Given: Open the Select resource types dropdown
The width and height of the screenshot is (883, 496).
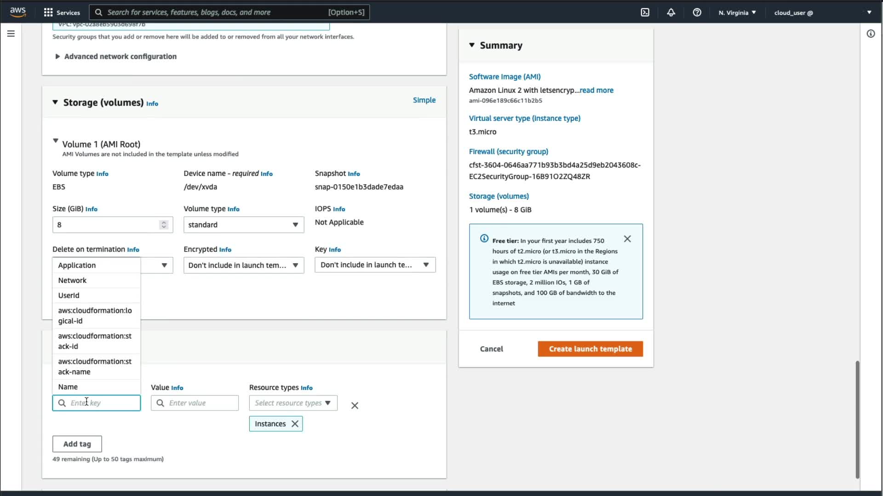Looking at the screenshot, I should point(293,403).
